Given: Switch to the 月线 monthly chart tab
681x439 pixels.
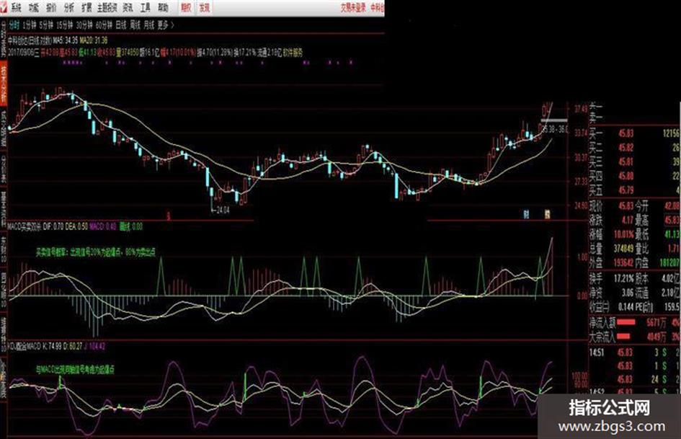Looking at the screenshot, I should [149, 25].
